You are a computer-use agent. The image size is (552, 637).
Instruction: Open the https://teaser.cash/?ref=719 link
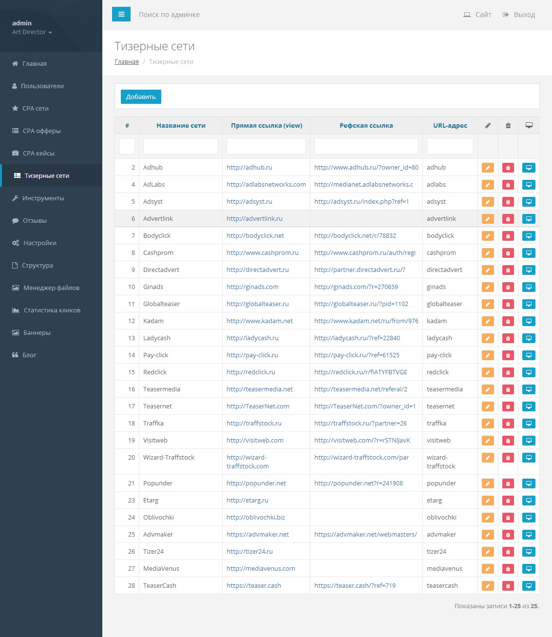[355, 585]
